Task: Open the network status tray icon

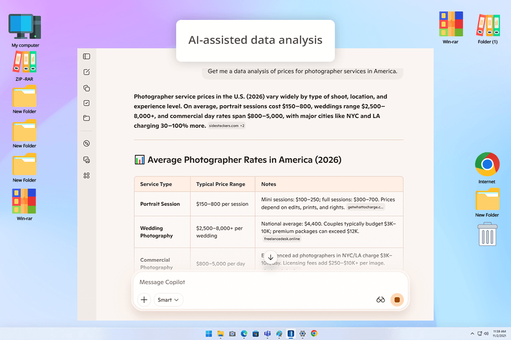Action: (480, 334)
